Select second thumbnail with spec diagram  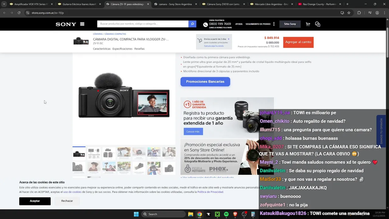click(94, 153)
